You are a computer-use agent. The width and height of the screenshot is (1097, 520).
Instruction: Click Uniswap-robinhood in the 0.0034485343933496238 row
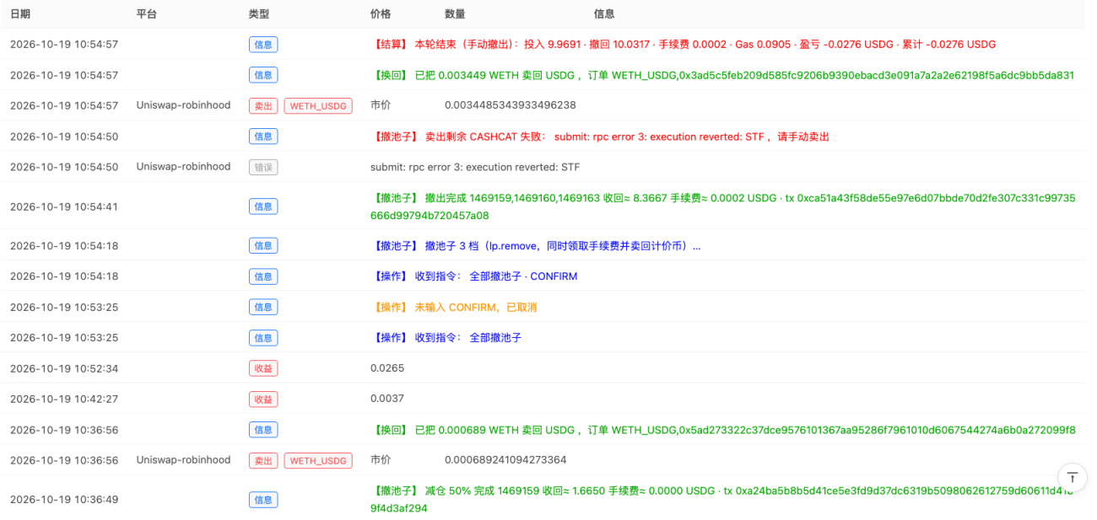[x=183, y=105]
